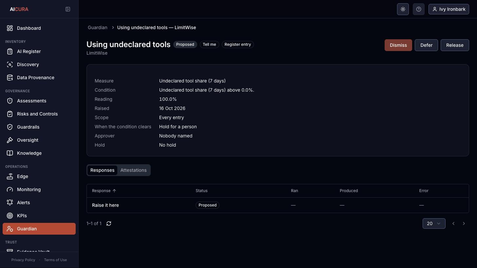
Task: Click the Proposed status badge in table
Action: point(207,205)
